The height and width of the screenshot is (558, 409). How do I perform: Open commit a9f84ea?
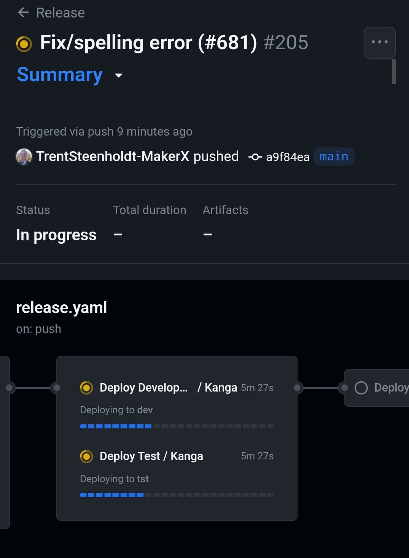(288, 157)
